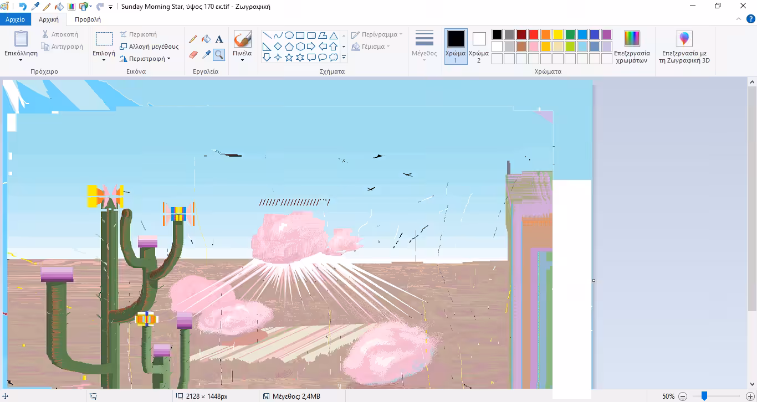Activate Χρώμα 2 background color

point(479,47)
